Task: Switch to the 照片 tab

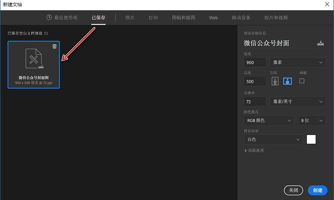Action: [x=130, y=17]
